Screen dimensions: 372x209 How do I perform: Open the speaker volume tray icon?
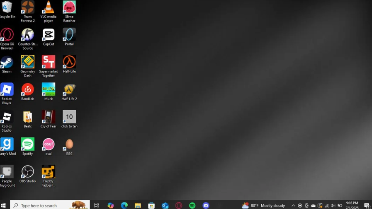pyautogui.click(x=333, y=205)
